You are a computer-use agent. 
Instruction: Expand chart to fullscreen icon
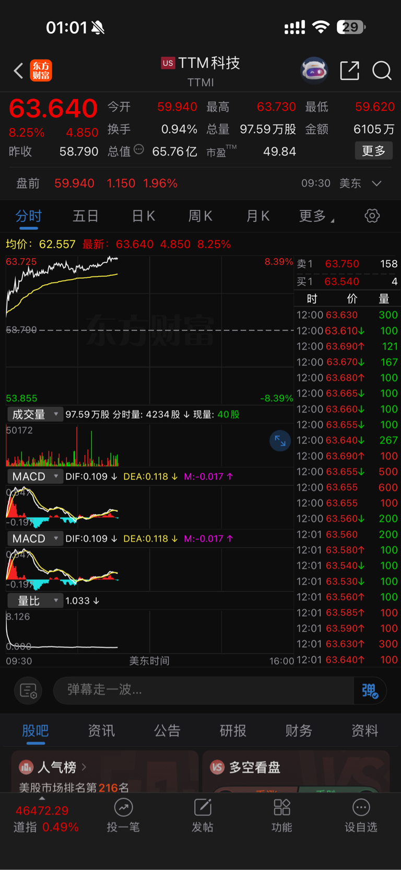click(280, 440)
